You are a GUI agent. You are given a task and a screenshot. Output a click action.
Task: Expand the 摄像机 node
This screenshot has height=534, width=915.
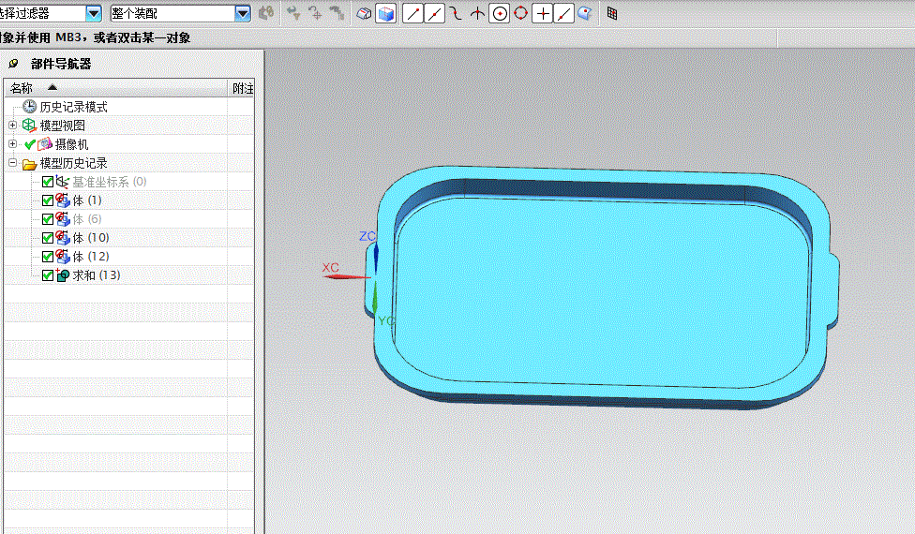[13, 144]
